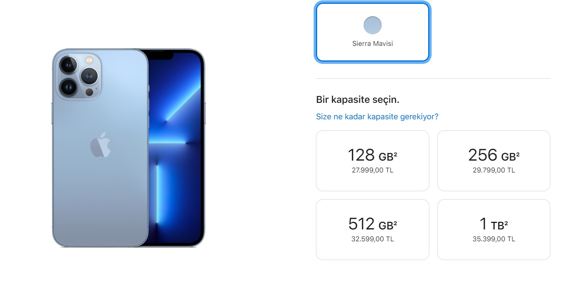Select the 512 GB storage card

point(373,229)
